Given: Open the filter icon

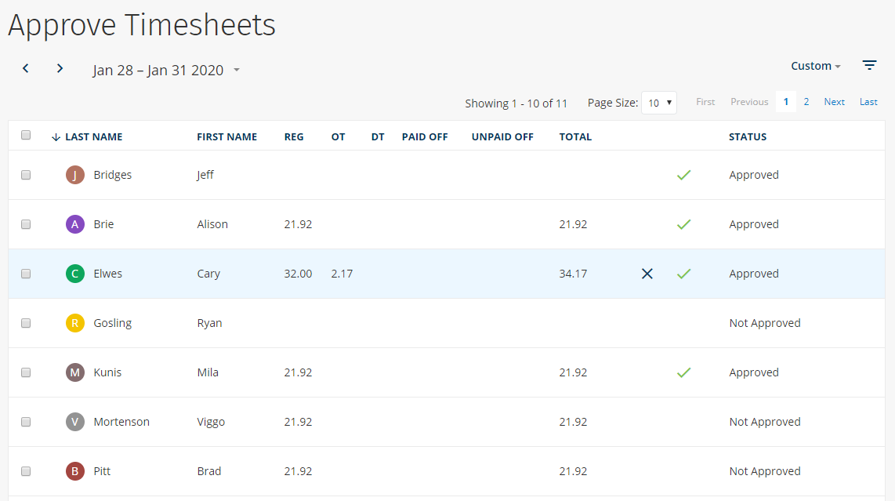Looking at the screenshot, I should tap(869, 65).
